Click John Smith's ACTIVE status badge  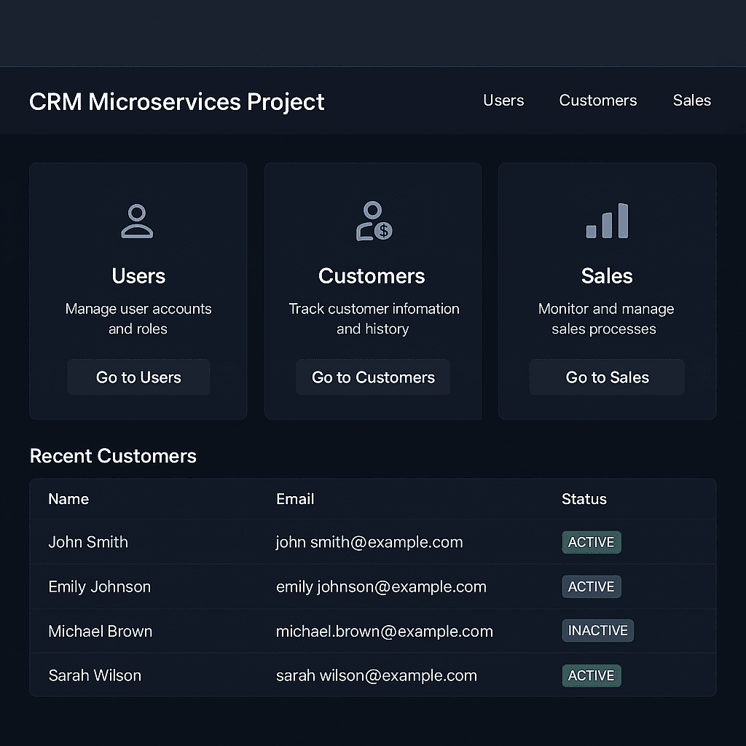pyautogui.click(x=591, y=542)
